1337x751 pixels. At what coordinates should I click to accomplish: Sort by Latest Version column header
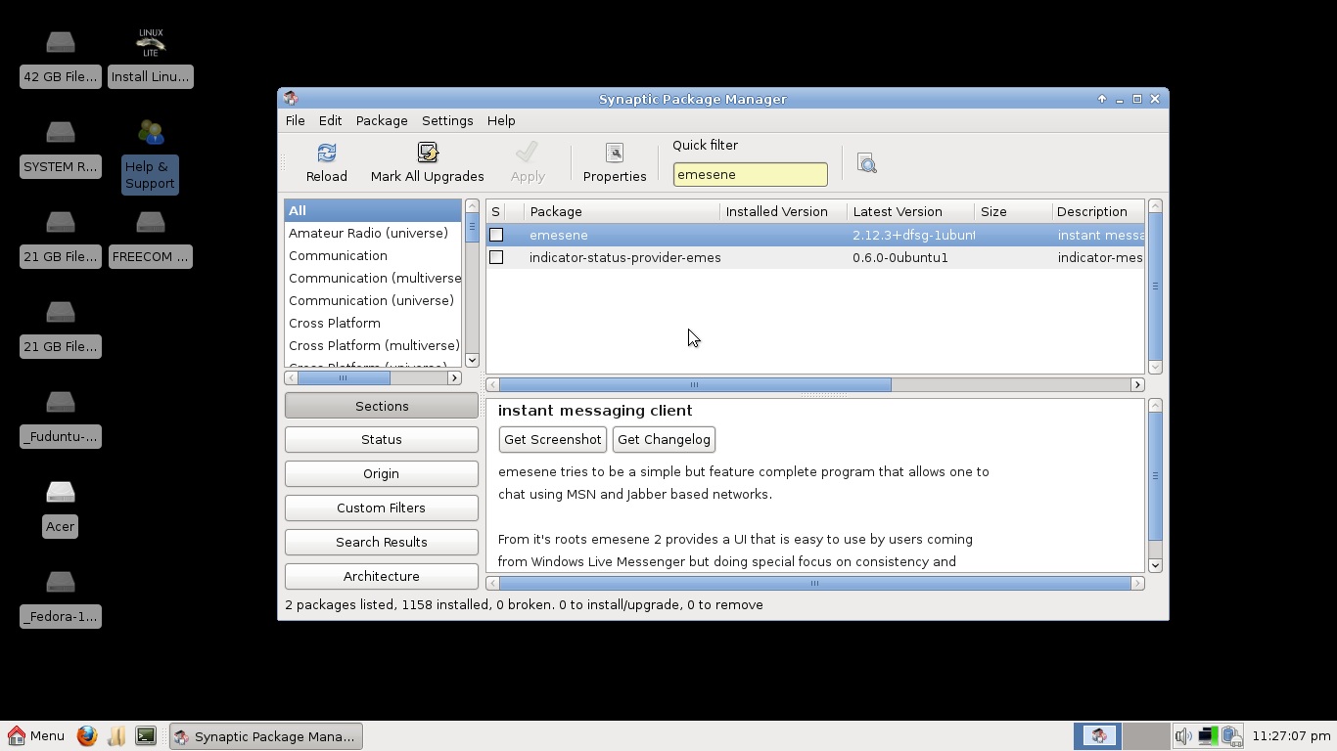(910, 211)
